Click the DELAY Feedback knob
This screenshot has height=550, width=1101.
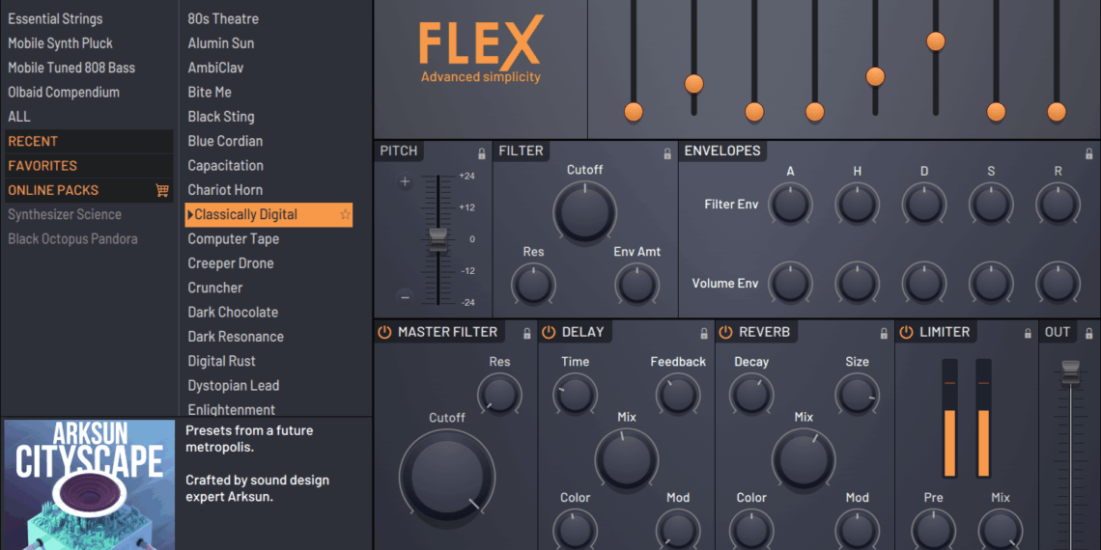678,395
